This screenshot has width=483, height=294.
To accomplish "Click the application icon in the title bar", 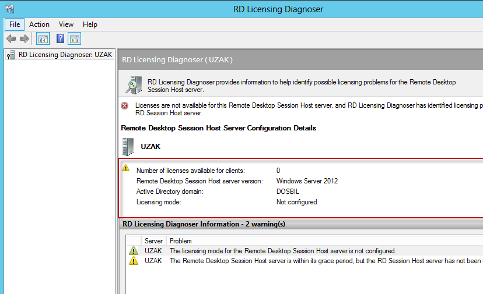I will tap(9, 9).
